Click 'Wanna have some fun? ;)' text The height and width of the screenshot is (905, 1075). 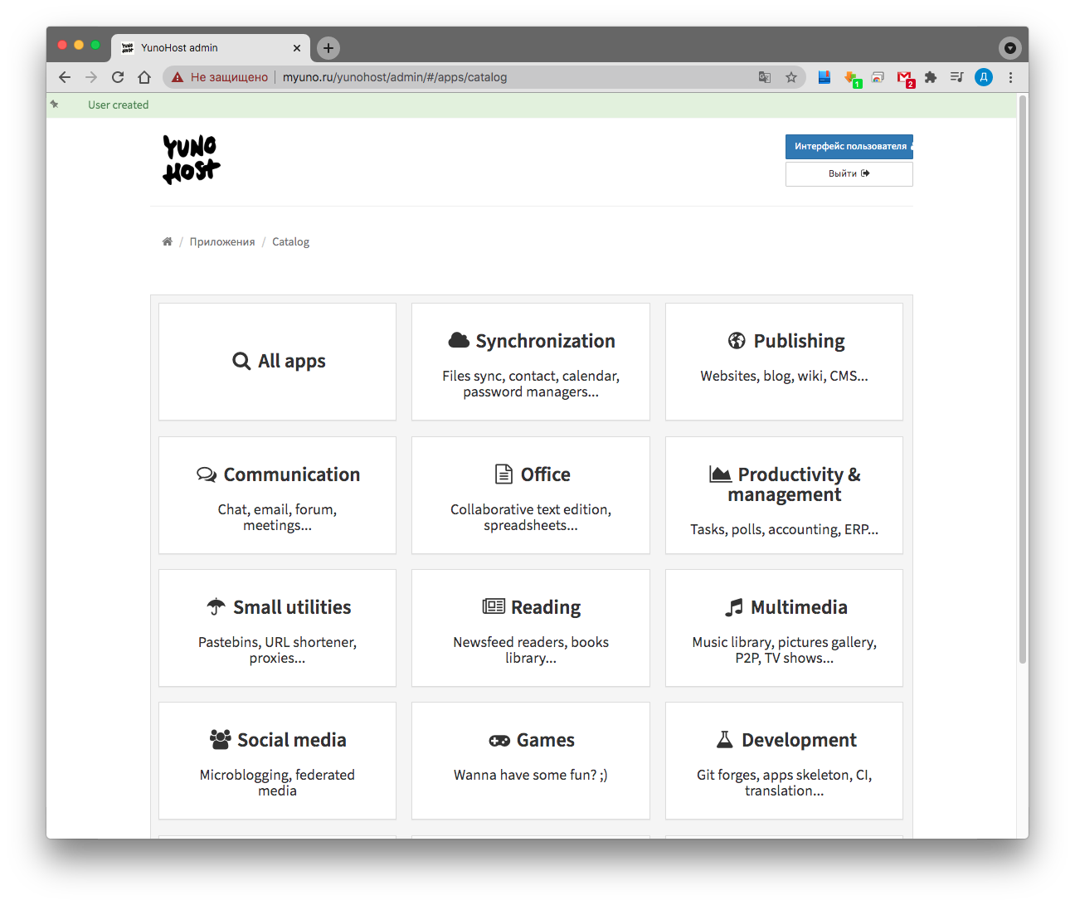[x=531, y=775]
